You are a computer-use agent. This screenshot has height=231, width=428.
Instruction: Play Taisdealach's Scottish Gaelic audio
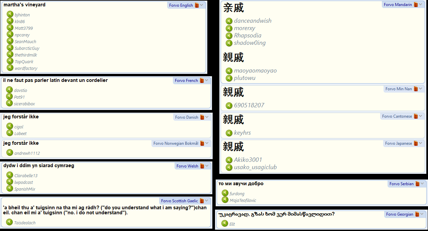(9, 222)
